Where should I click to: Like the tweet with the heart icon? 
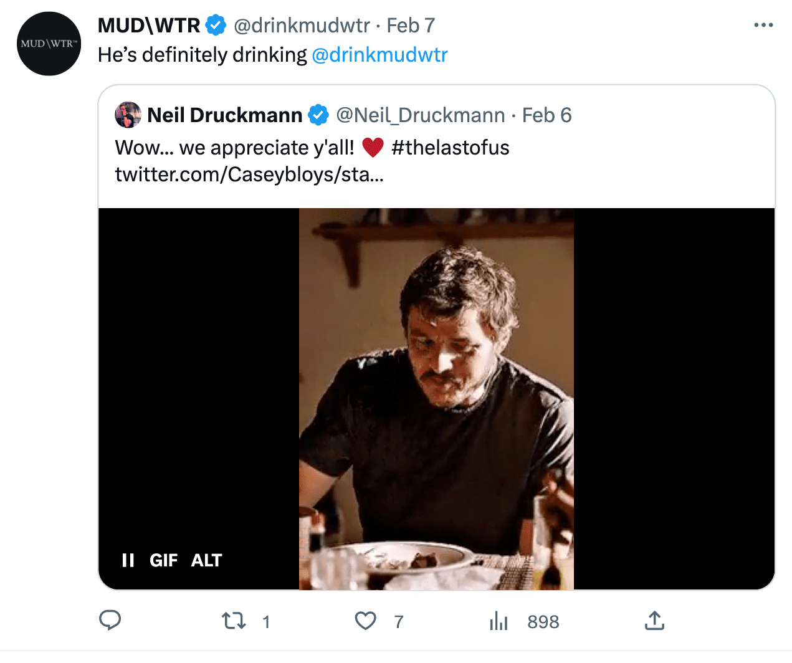pos(366,621)
